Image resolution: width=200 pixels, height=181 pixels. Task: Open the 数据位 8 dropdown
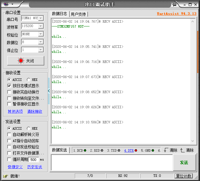pos(41,42)
